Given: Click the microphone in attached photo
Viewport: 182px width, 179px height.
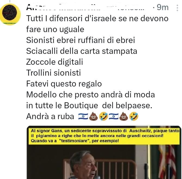Looking at the screenshot, I should click(x=97, y=177).
